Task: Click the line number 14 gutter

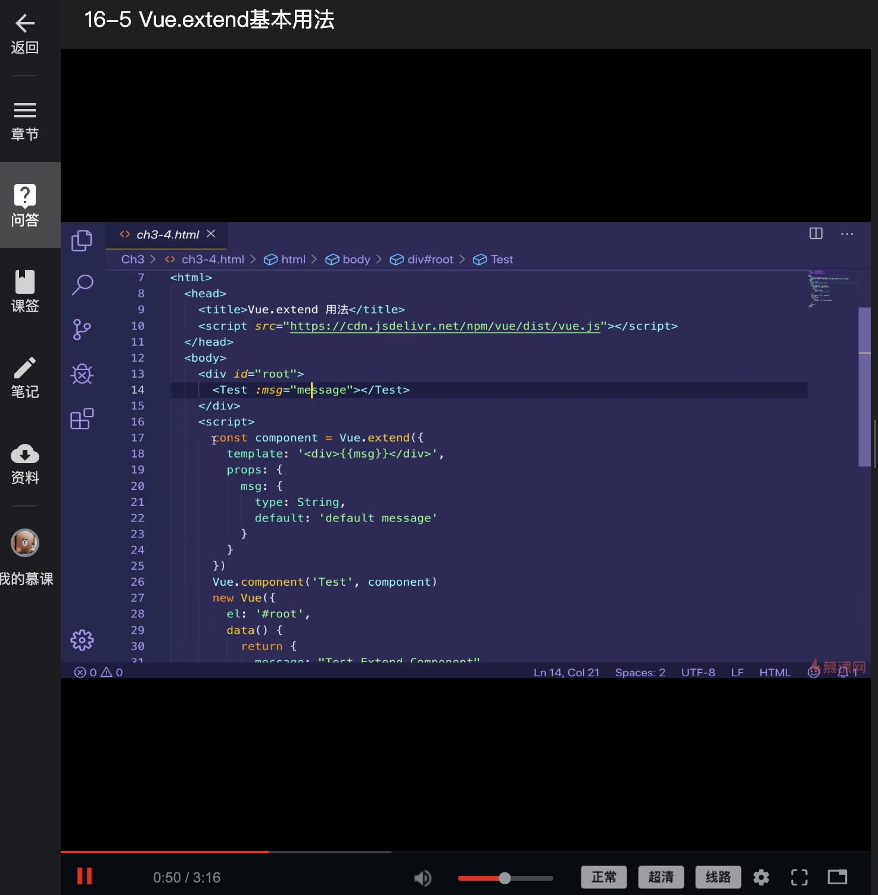Action: pyautogui.click(x=138, y=390)
